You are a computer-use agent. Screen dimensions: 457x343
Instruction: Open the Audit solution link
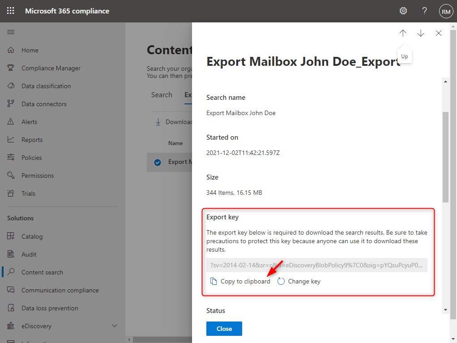point(29,254)
